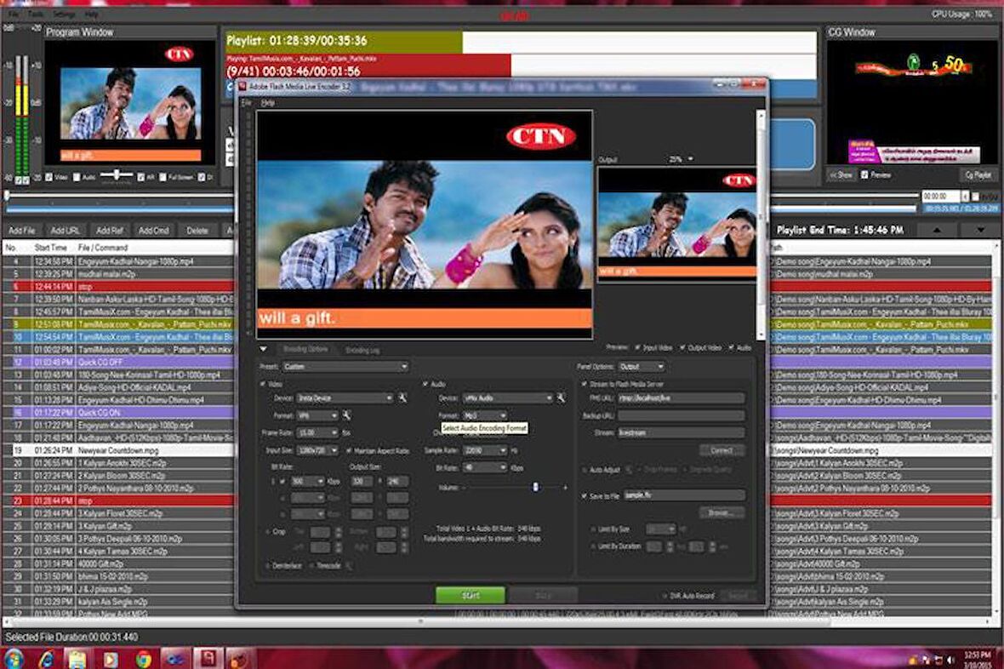Open video Format VP6 dropdown
The image size is (1004, 669).
pos(317,416)
